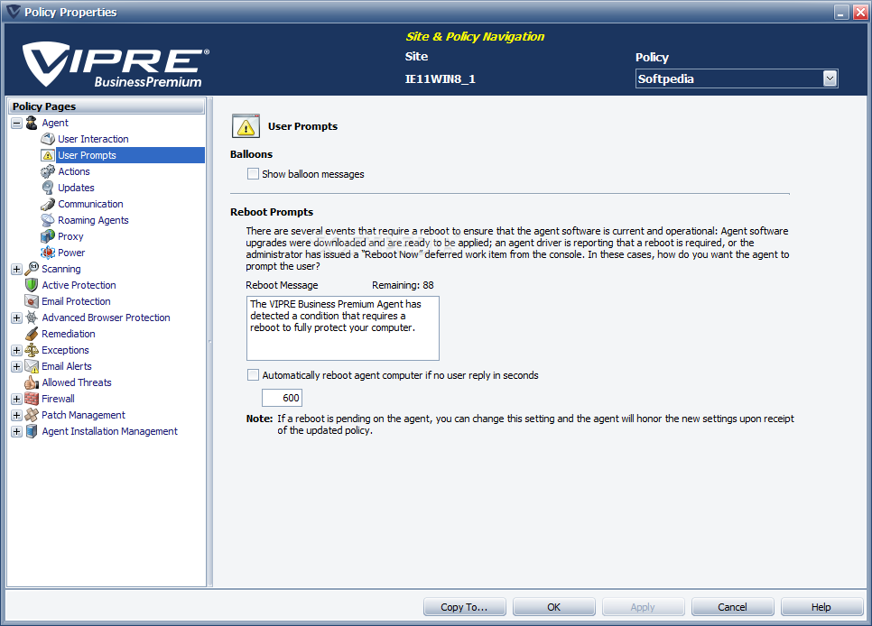Click the User Interaction icon

48,139
